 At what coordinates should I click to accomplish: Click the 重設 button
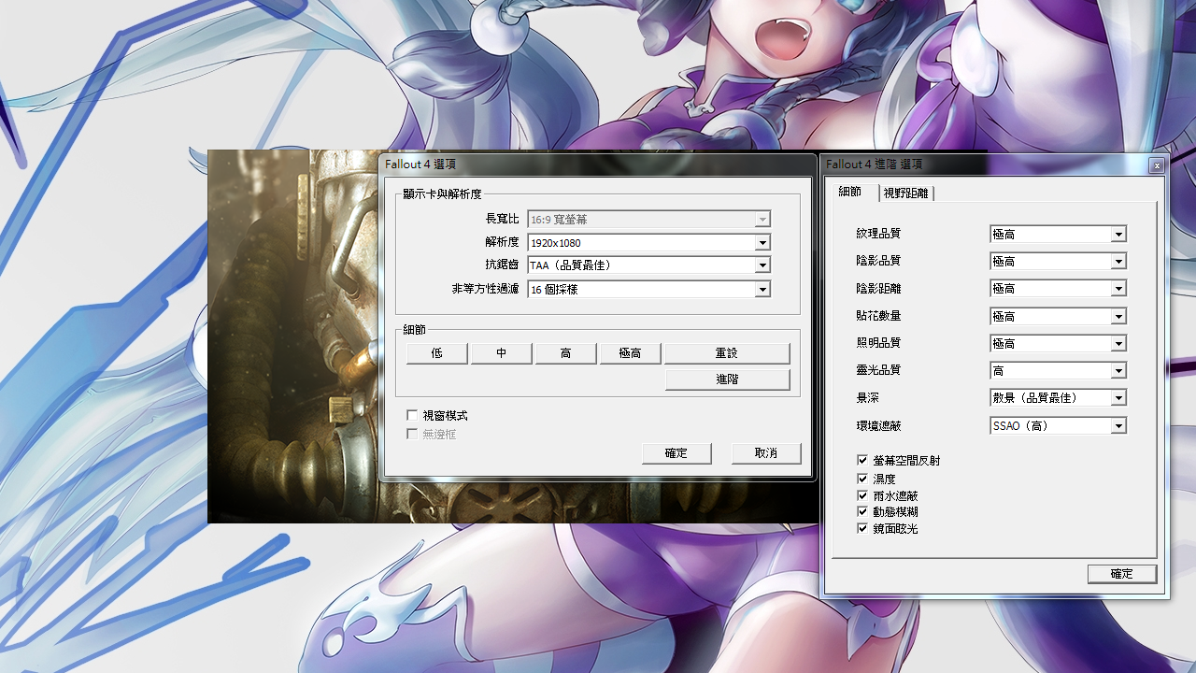tap(727, 353)
